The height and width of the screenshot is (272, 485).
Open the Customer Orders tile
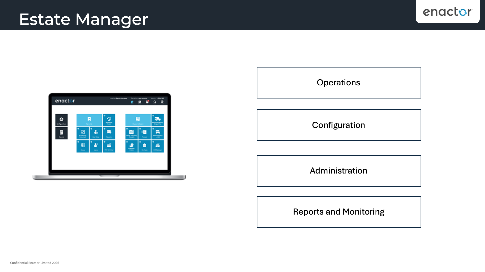131,146
